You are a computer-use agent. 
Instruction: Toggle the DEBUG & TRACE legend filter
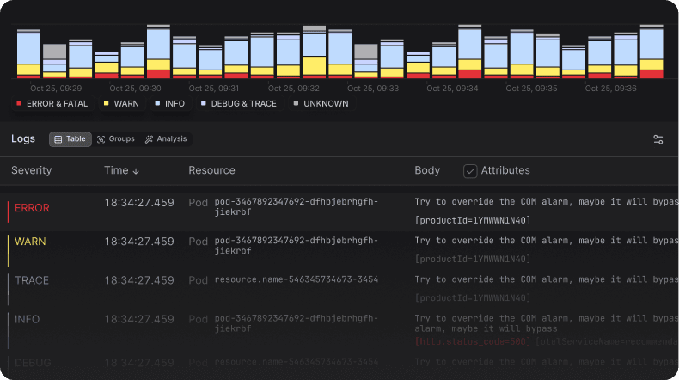[238, 103]
